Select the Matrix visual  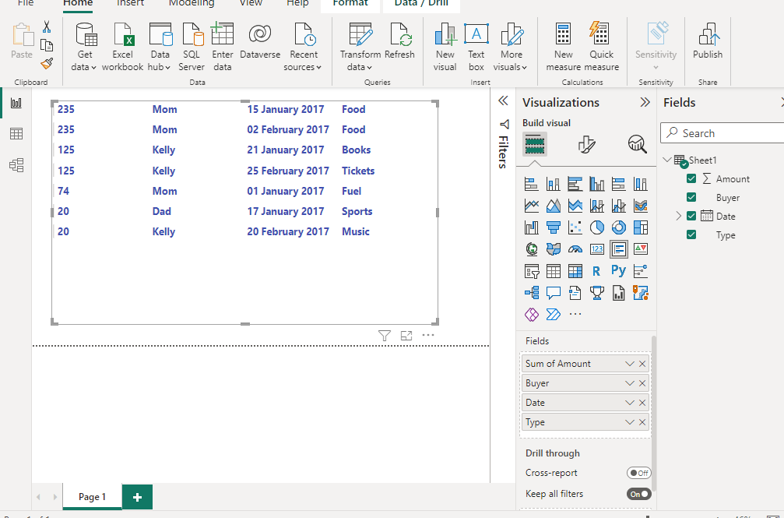(575, 271)
